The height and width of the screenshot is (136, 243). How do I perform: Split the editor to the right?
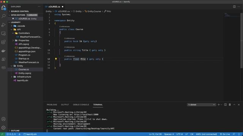coord(234,7)
